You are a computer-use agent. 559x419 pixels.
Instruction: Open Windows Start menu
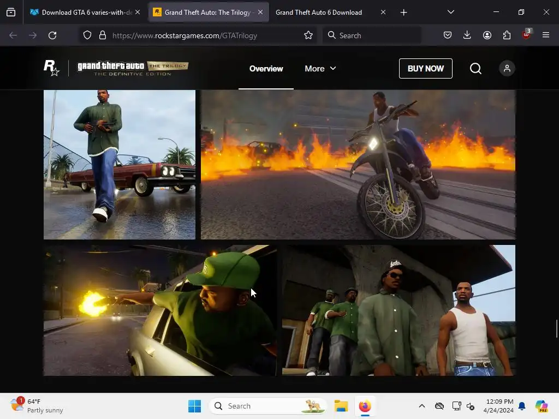click(x=195, y=406)
